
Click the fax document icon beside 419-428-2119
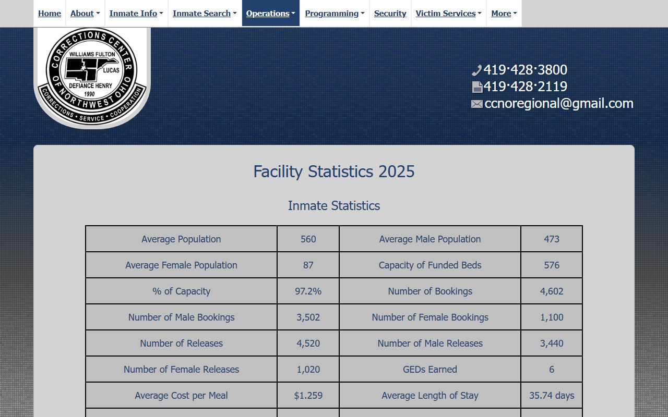[x=477, y=87]
